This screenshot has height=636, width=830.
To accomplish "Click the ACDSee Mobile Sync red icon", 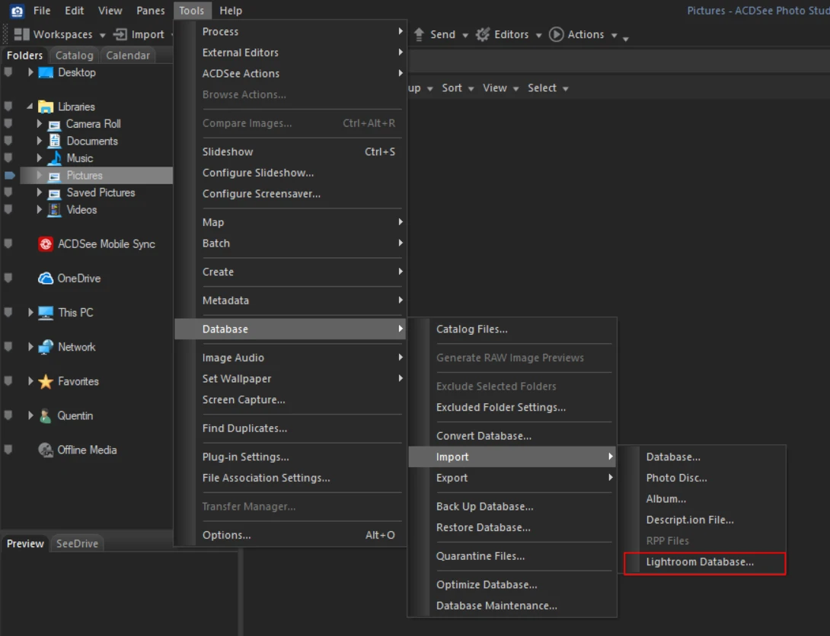I will [x=46, y=244].
